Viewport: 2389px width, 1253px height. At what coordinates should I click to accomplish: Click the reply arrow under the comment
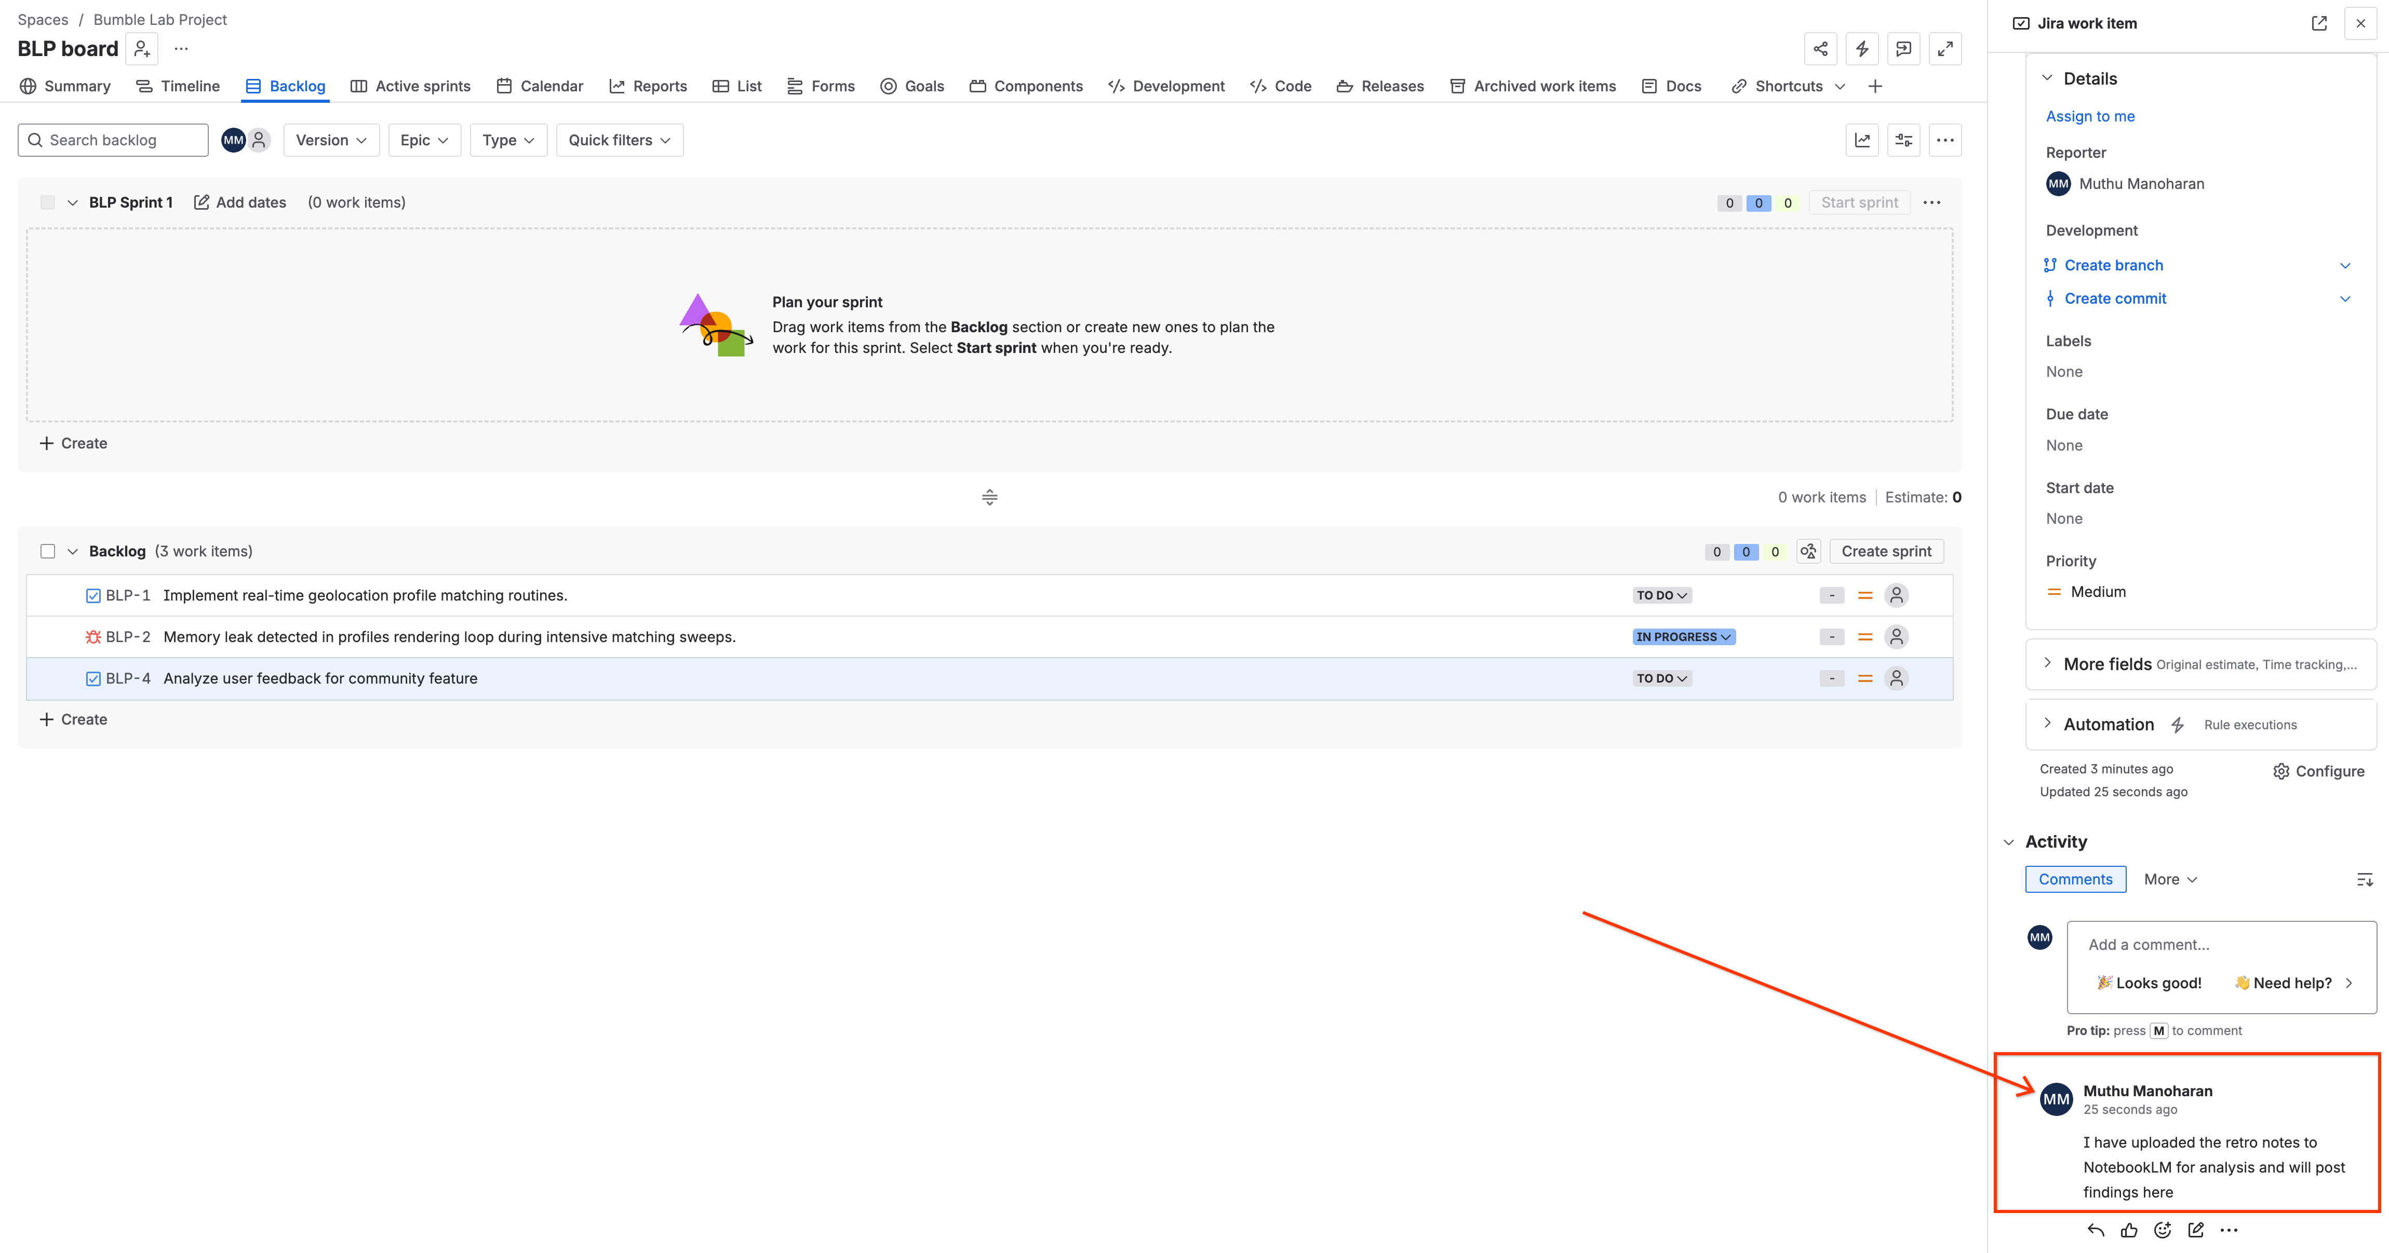(2095, 1230)
